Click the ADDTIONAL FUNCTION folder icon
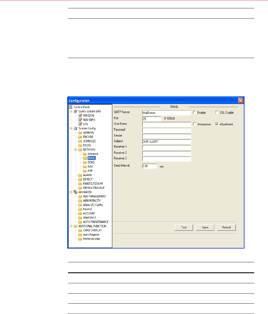This screenshot has width=268, height=314. [76, 226]
